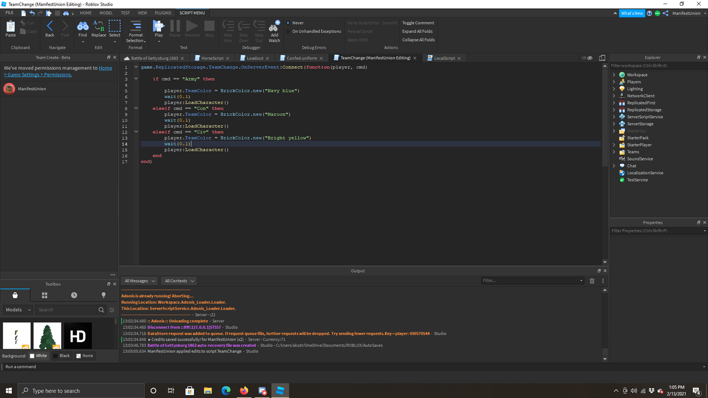Clear the Output with the trash icon

pos(592,281)
